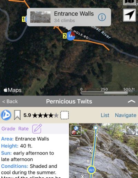Select the 34 climbs pie marker
The image size is (138, 178).
click(x=71, y=36)
